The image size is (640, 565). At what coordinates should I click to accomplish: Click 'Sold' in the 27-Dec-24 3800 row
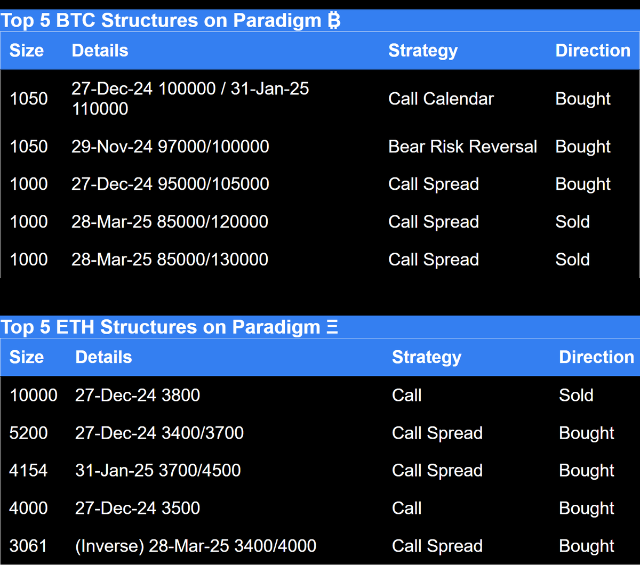[x=577, y=395]
